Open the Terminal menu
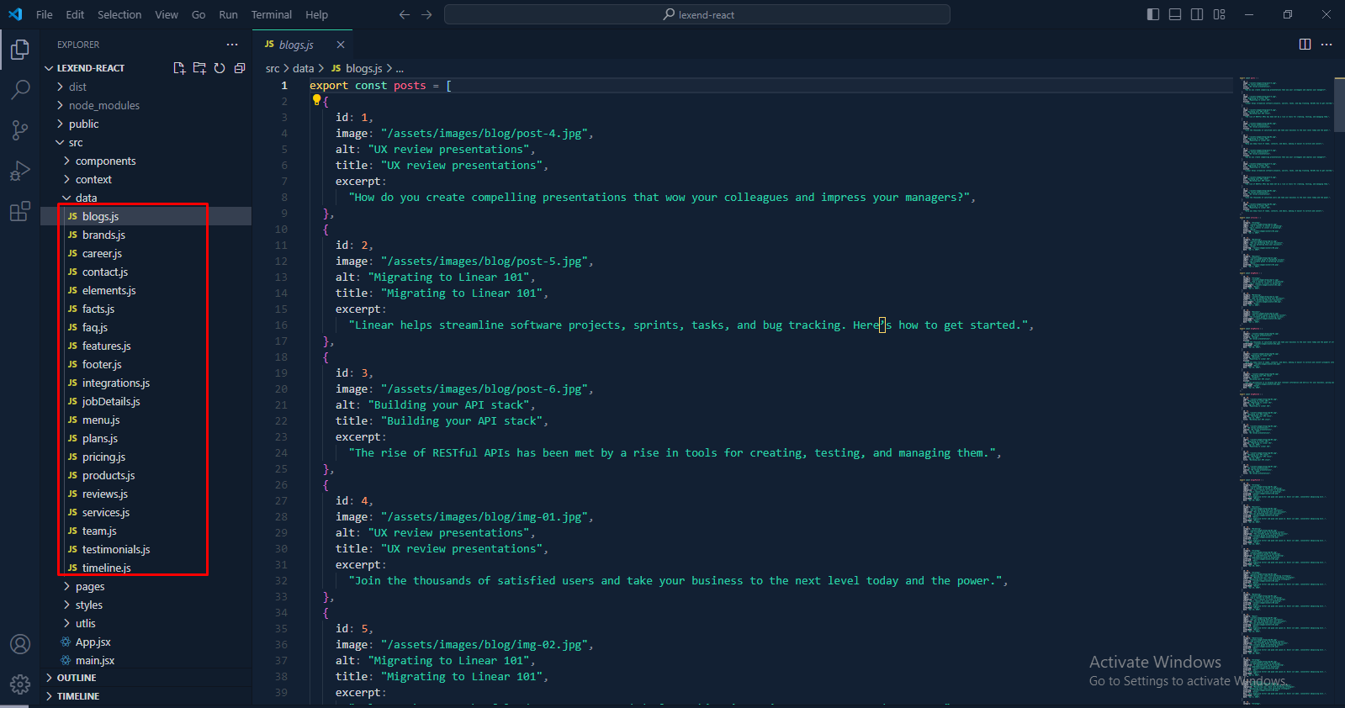Screen dimensions: 1345x708 (x=271, y=14)
